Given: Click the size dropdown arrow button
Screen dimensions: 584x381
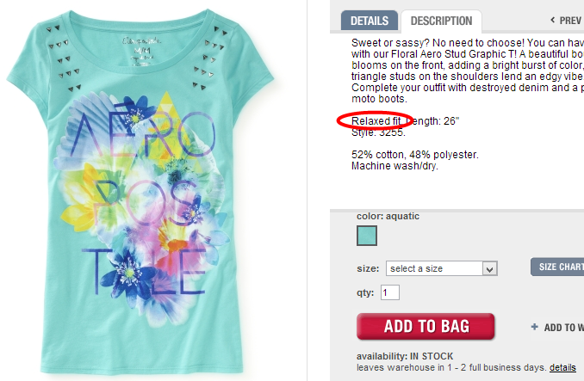Looking at the screenshot, I should pos(490,268).
